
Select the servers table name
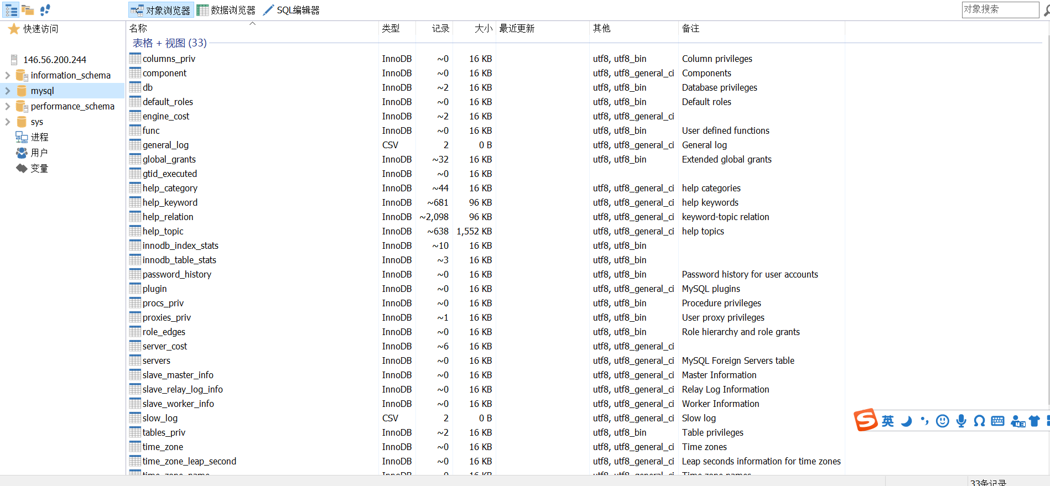click(157, 360)
